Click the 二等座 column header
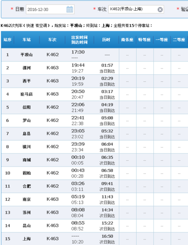Screen dimensions: 188x245 click(x=179, y=40)
